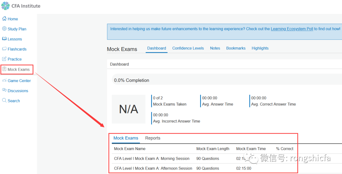Open the Practice section
This screenshot has width=342, height=174.
15,59
